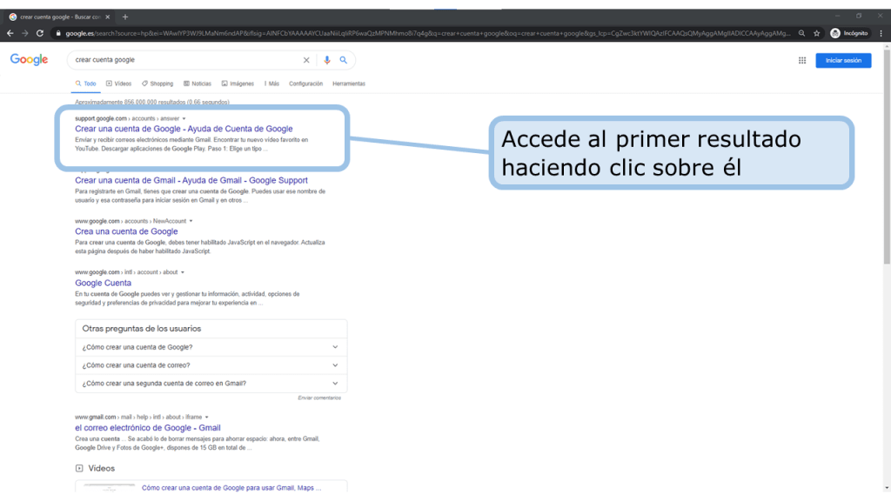The width and height of the screenshot is (891, 501).
Task: Click the Google logo
Action: (x=29, y=60)
